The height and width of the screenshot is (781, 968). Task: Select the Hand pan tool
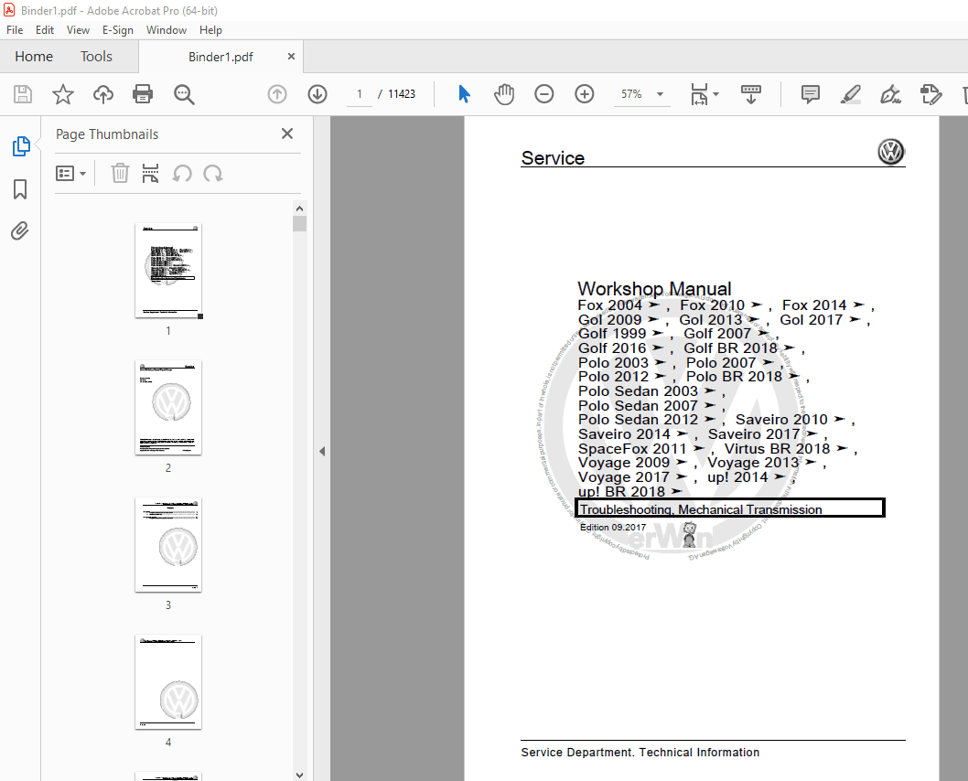(x=504, y=94)
